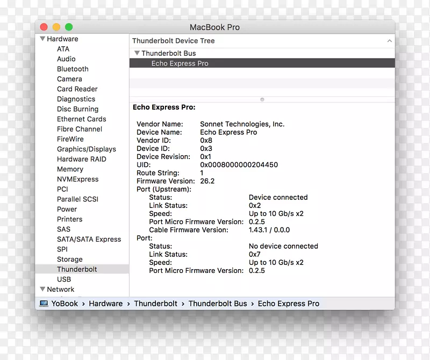The height and width of the screenshot is (360, 430).
Task: Open the NVMExpress section
Action: (x=77, y=179)
